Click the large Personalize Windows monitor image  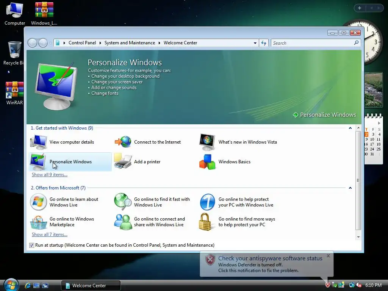pos(56,86)
